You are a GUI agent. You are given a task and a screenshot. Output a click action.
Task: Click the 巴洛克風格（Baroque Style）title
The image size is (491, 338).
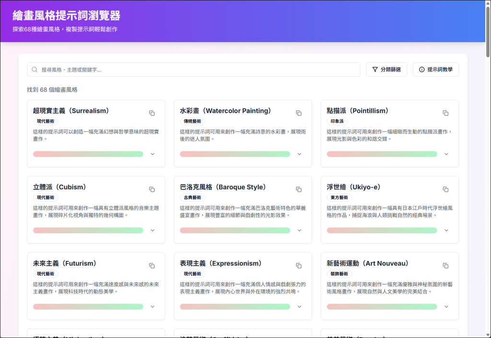pos(223,187)
